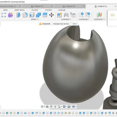
Task: Open the configuration table icon
Action: tap(87, 15)
